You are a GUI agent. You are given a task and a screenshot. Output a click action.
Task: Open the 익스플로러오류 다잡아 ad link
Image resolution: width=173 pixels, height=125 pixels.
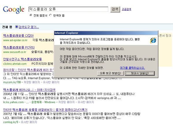tap(18, 36)
